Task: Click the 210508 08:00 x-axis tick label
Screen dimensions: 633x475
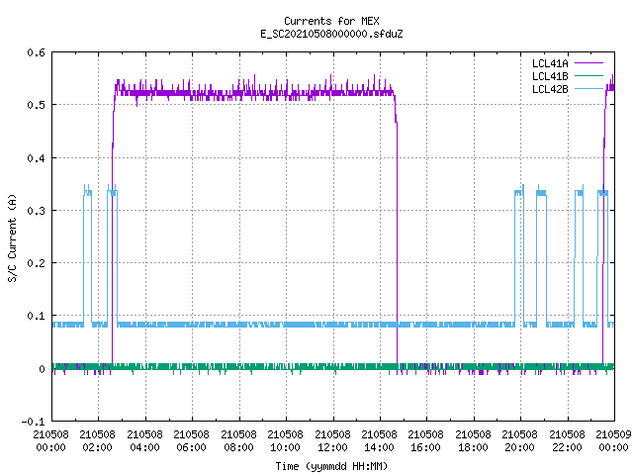Action: [x=238, y=440]
